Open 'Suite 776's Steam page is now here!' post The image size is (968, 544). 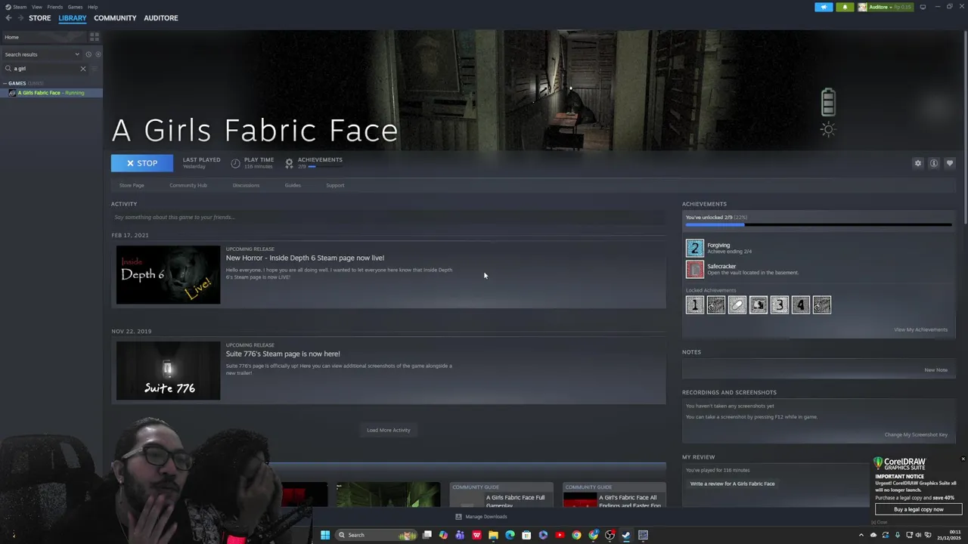point(283,354)
